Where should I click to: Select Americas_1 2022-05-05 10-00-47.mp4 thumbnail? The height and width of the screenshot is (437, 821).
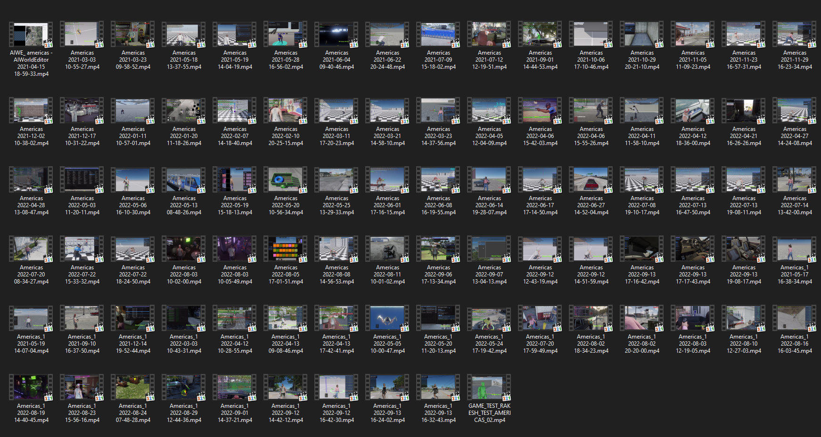(x=387, y=318)
